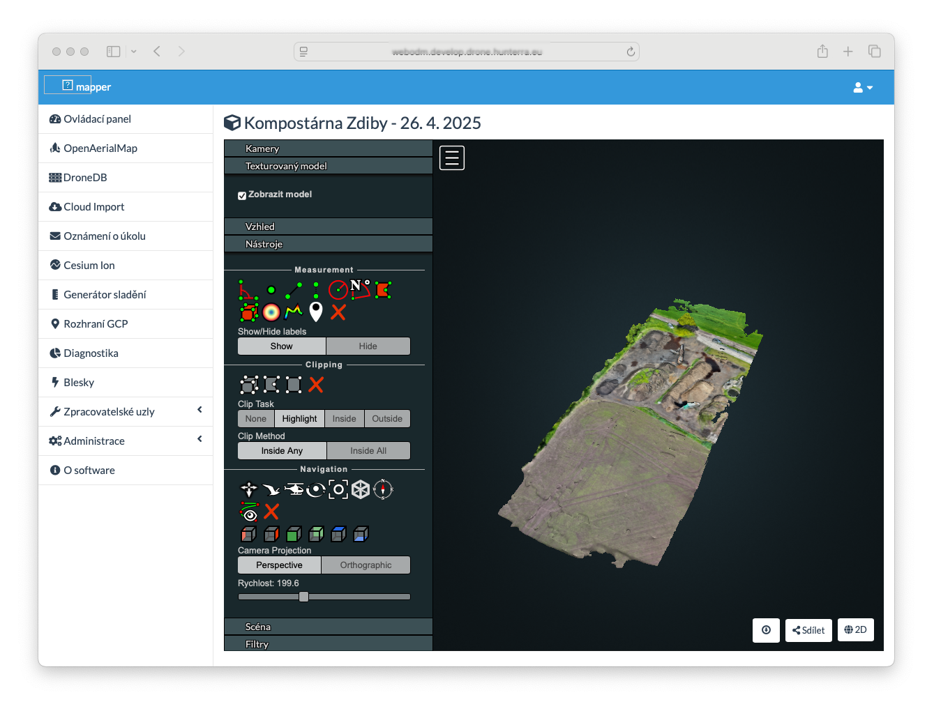Choose the height profile measurement tool
934x711 pixels.
(x=294, y=312)
